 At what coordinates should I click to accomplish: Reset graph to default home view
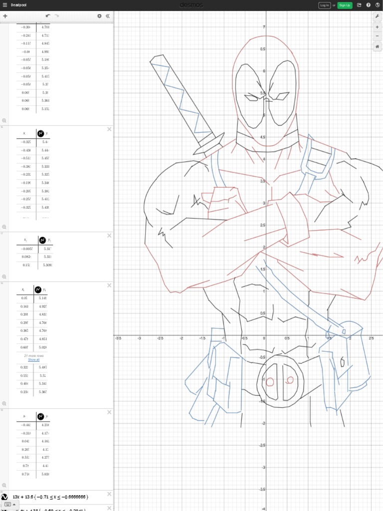pyautogui.click(x=377, y=46)
